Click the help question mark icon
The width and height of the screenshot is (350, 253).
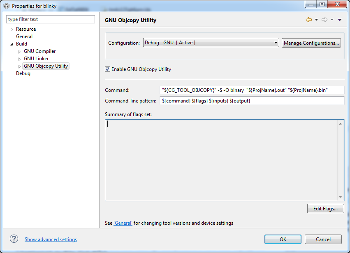click(14, 239)
